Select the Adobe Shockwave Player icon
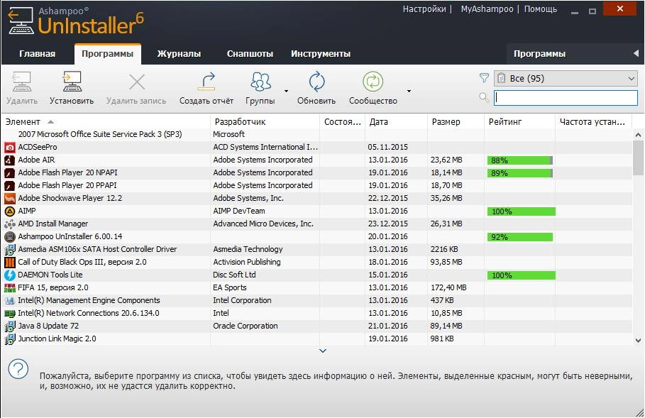Image resolution: width=645 pixels, height=418 pixels. 9,198
